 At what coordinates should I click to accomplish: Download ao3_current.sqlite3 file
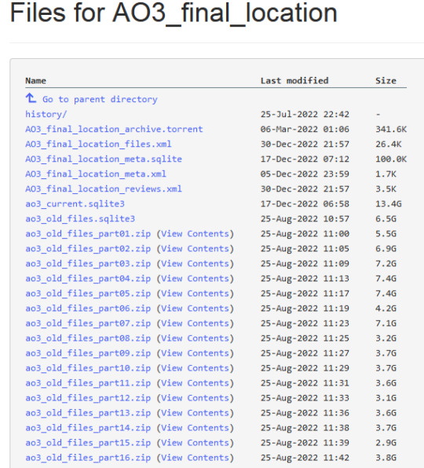(x=75, y=204)
